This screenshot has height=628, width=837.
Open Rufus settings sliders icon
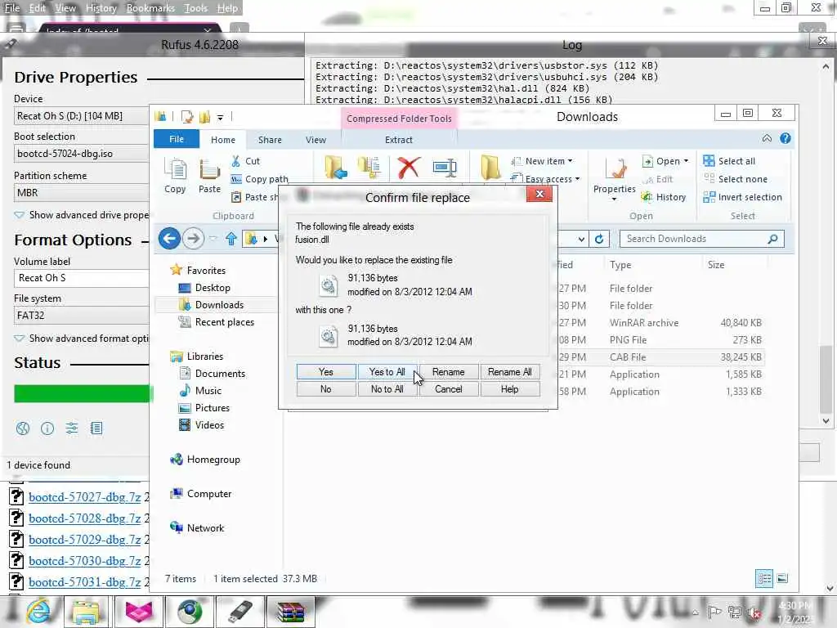click(x=72, y=428)
